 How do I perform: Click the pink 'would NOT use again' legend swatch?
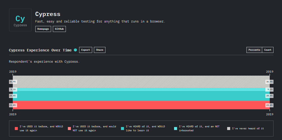coord(69,129)
